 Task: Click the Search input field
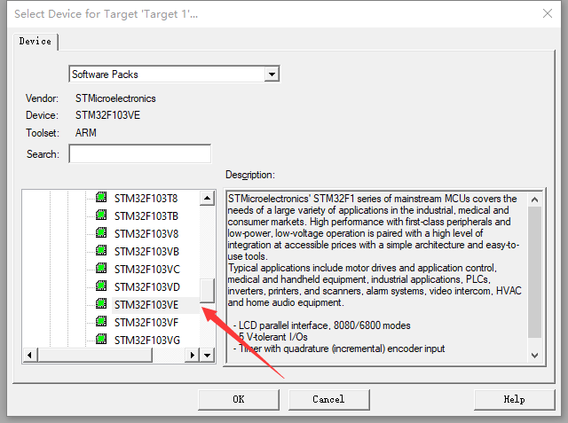click(x=140, y=153)
